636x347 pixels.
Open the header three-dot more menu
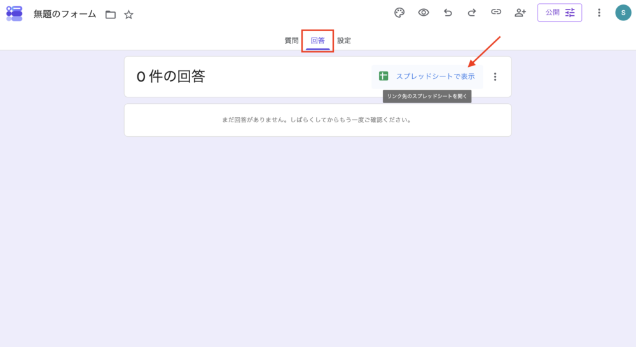(599, 13)
